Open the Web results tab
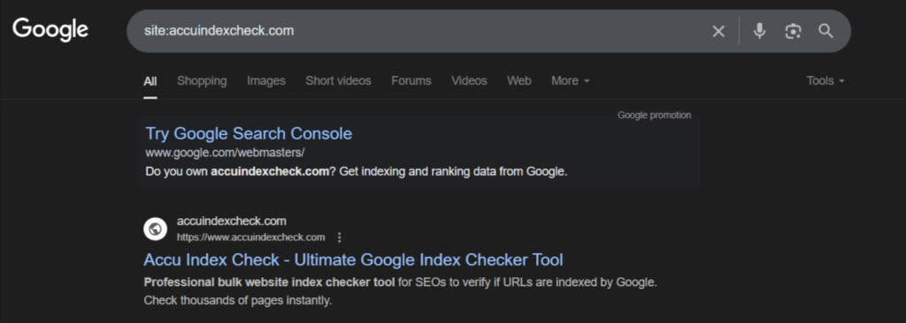This screenshot has width=906, height=323. (518, 81)
